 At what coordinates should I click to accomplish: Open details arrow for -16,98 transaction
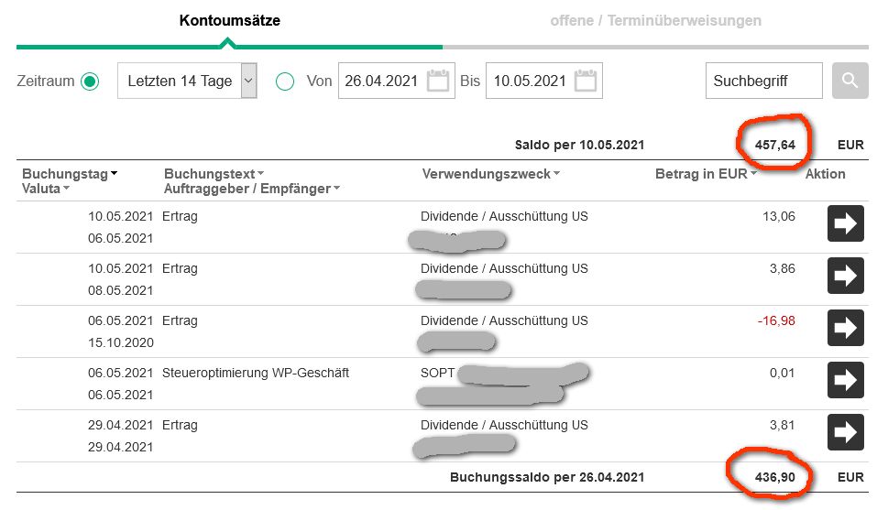pos(846,328)
